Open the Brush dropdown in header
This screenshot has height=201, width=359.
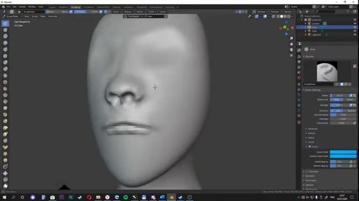117,12
